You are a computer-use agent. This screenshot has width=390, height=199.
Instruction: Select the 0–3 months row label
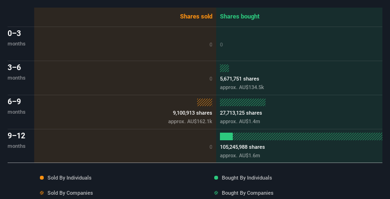click(x=17, y=38)
